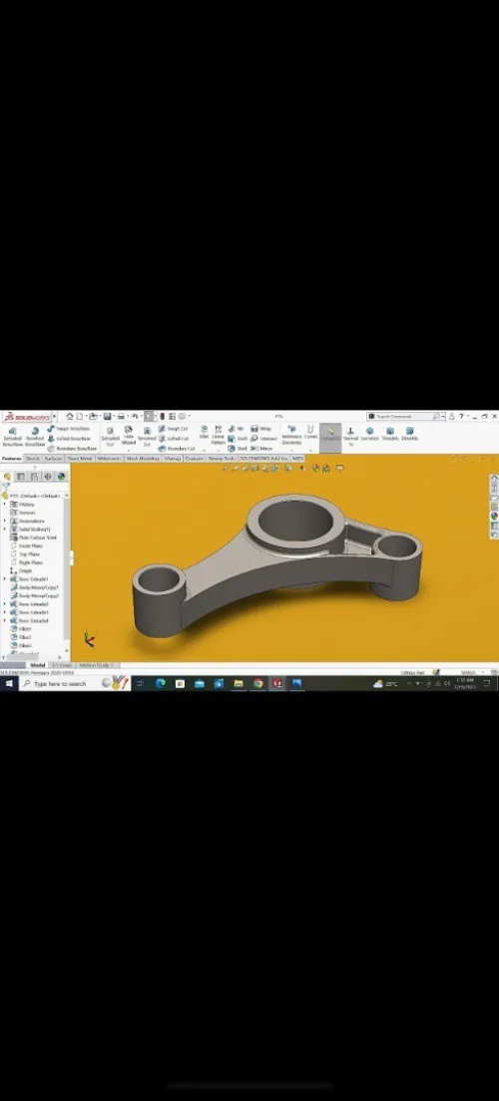Choose Lofted Boss/Base
Image resolution: width=499 pixels, height=1101 pixels.
click(x=69, y=438)
